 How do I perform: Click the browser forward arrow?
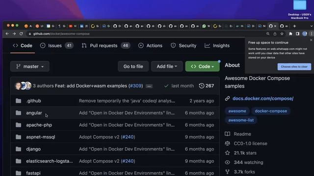(14, 34)
